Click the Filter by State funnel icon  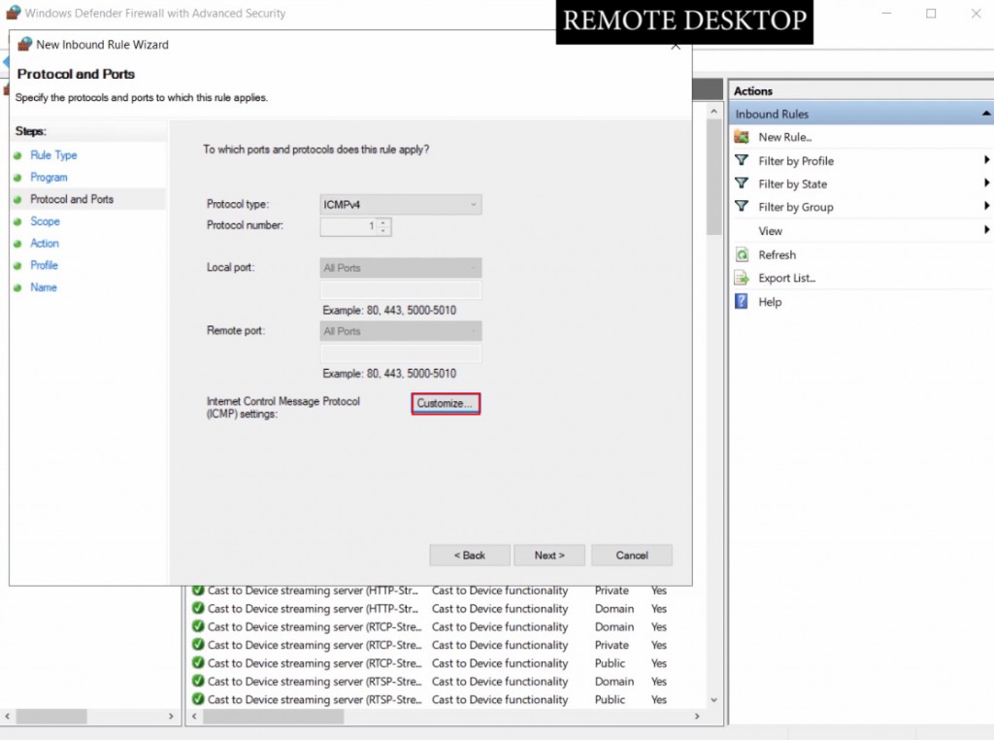[x=742, y=184]
